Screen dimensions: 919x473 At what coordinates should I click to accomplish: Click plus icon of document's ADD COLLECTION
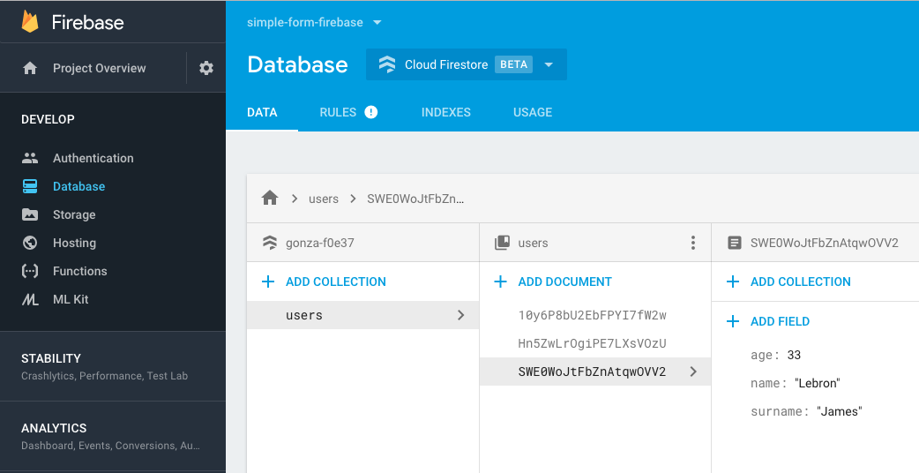click(733, 282)
